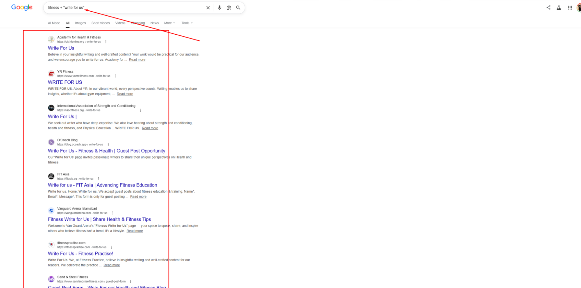
Task: Select the All results tab
Action: click(67, 23)
